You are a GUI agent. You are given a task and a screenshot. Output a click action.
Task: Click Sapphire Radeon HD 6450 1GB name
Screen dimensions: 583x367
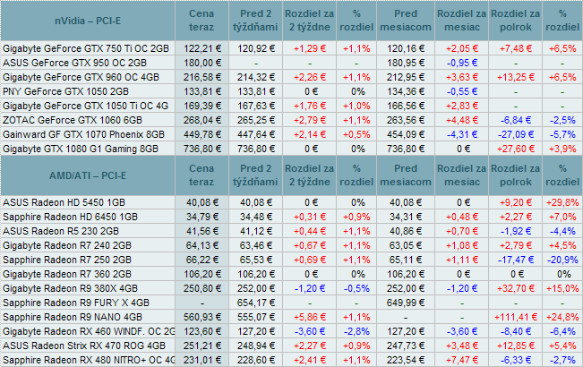(70, 217)
